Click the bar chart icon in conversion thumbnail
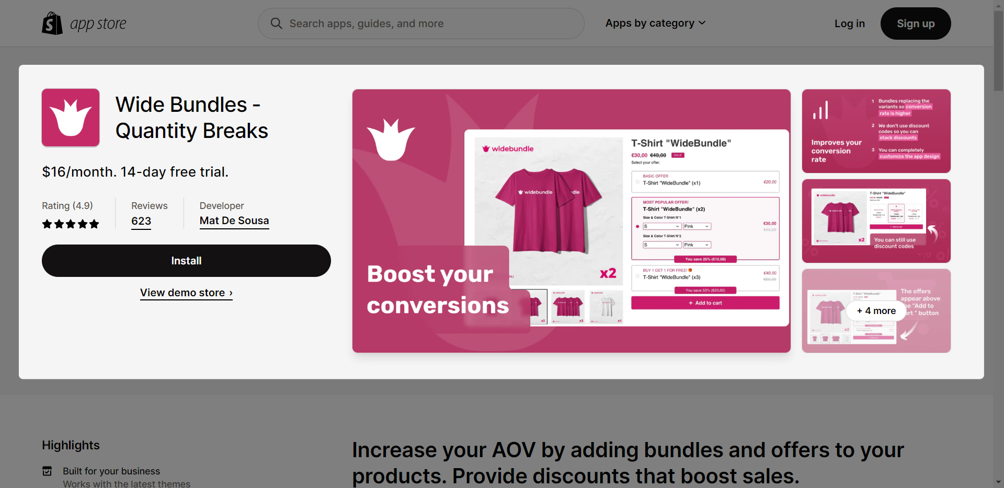Screen dimensions: 1004x488 pos(820,110)
